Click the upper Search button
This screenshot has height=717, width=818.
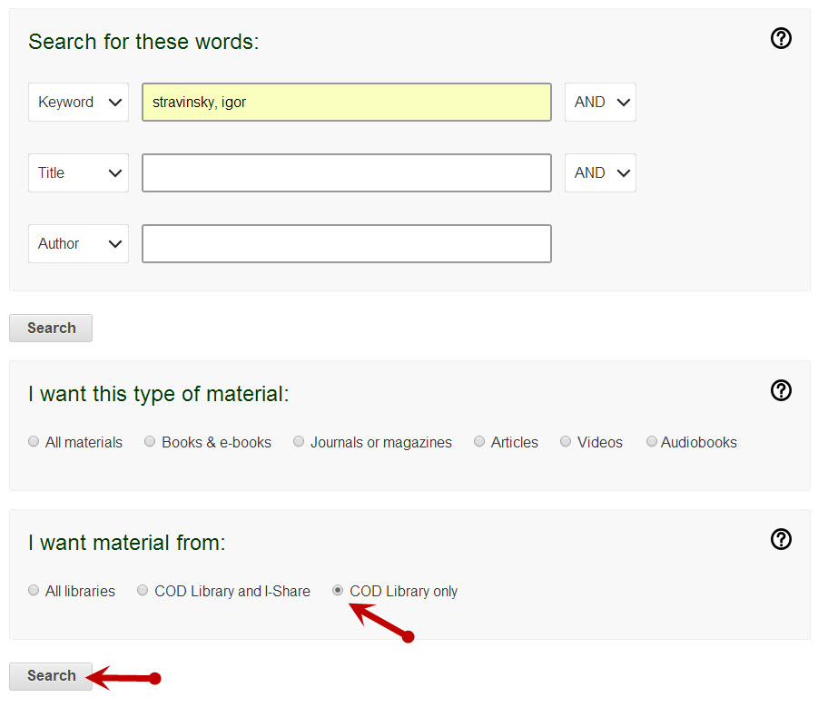coord(51,329)
